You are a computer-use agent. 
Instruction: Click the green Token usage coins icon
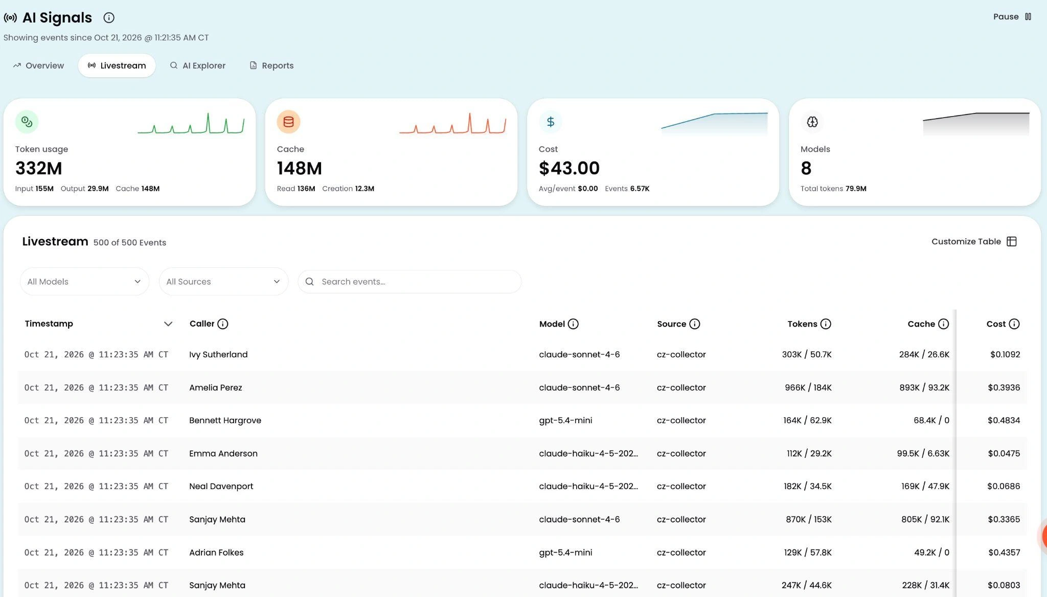pyautogui.click(x=27, y=122)
